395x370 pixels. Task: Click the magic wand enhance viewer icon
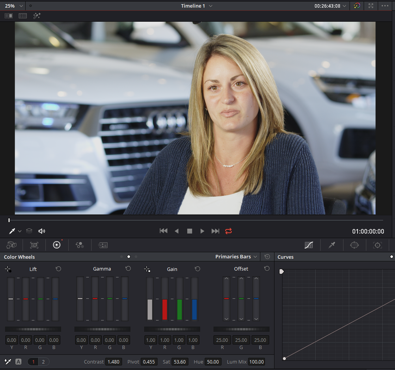(x=37, y=16)
